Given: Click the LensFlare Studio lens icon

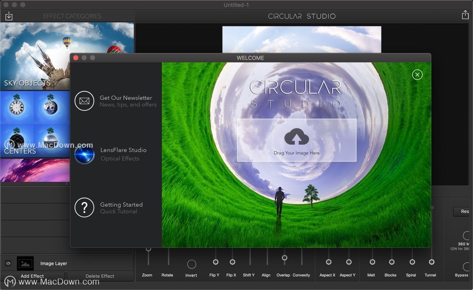Looking at the screenshot, I should [x=85, y=154].
